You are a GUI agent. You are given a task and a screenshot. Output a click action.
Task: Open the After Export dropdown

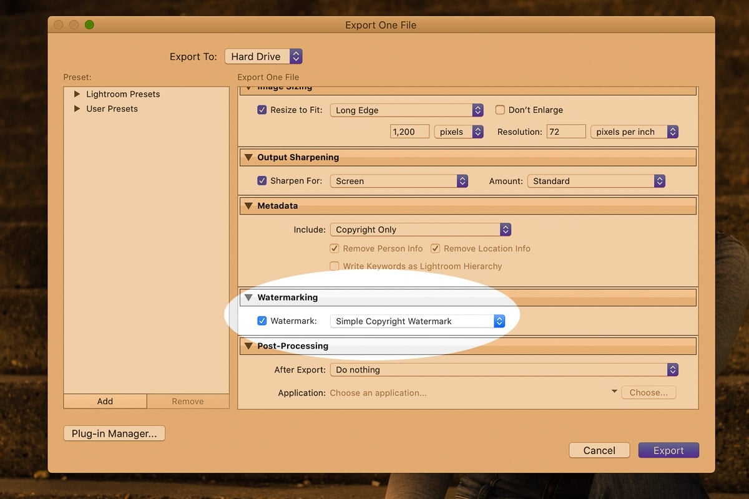pyautogui.click(x=504, y=370)
